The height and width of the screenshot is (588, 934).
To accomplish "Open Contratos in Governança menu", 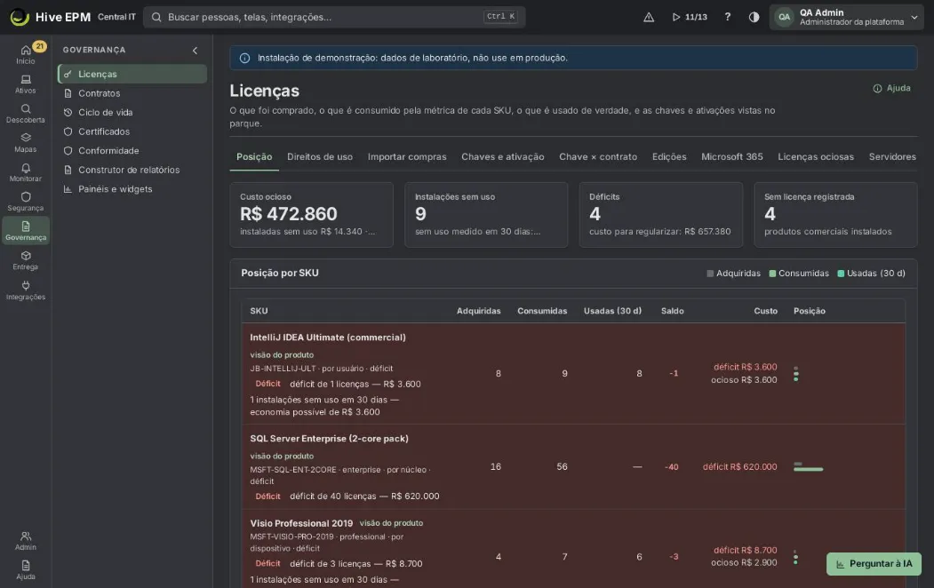I will click(132, 93).
